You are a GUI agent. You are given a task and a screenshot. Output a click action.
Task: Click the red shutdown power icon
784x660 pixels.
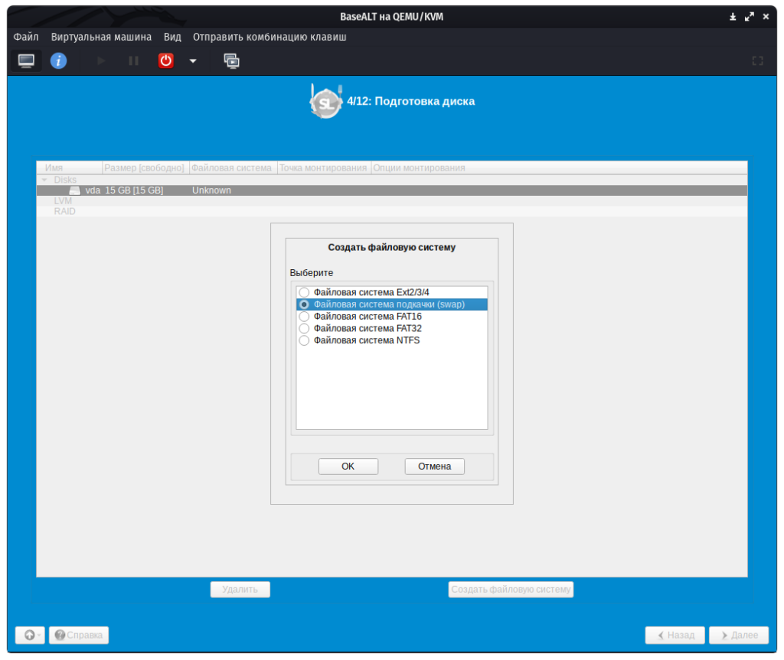166,60
